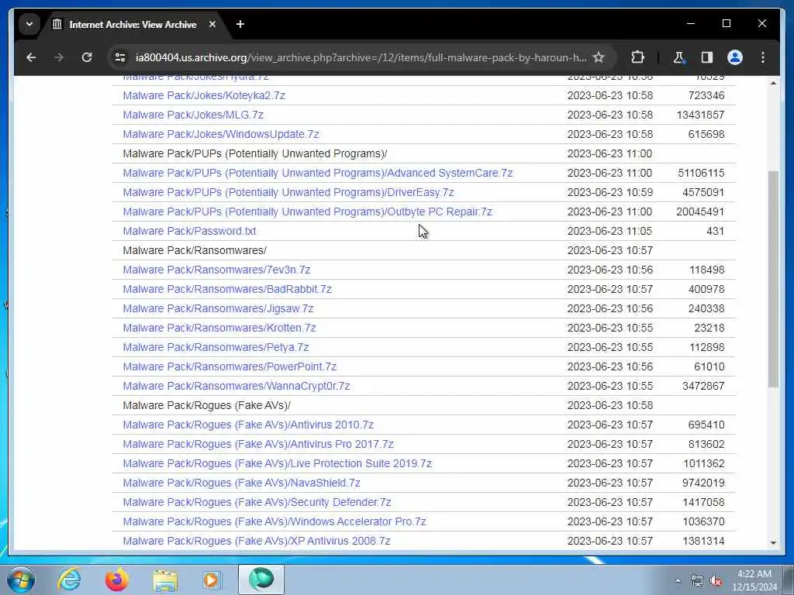Open the profile avatar menu

[735, 57]
